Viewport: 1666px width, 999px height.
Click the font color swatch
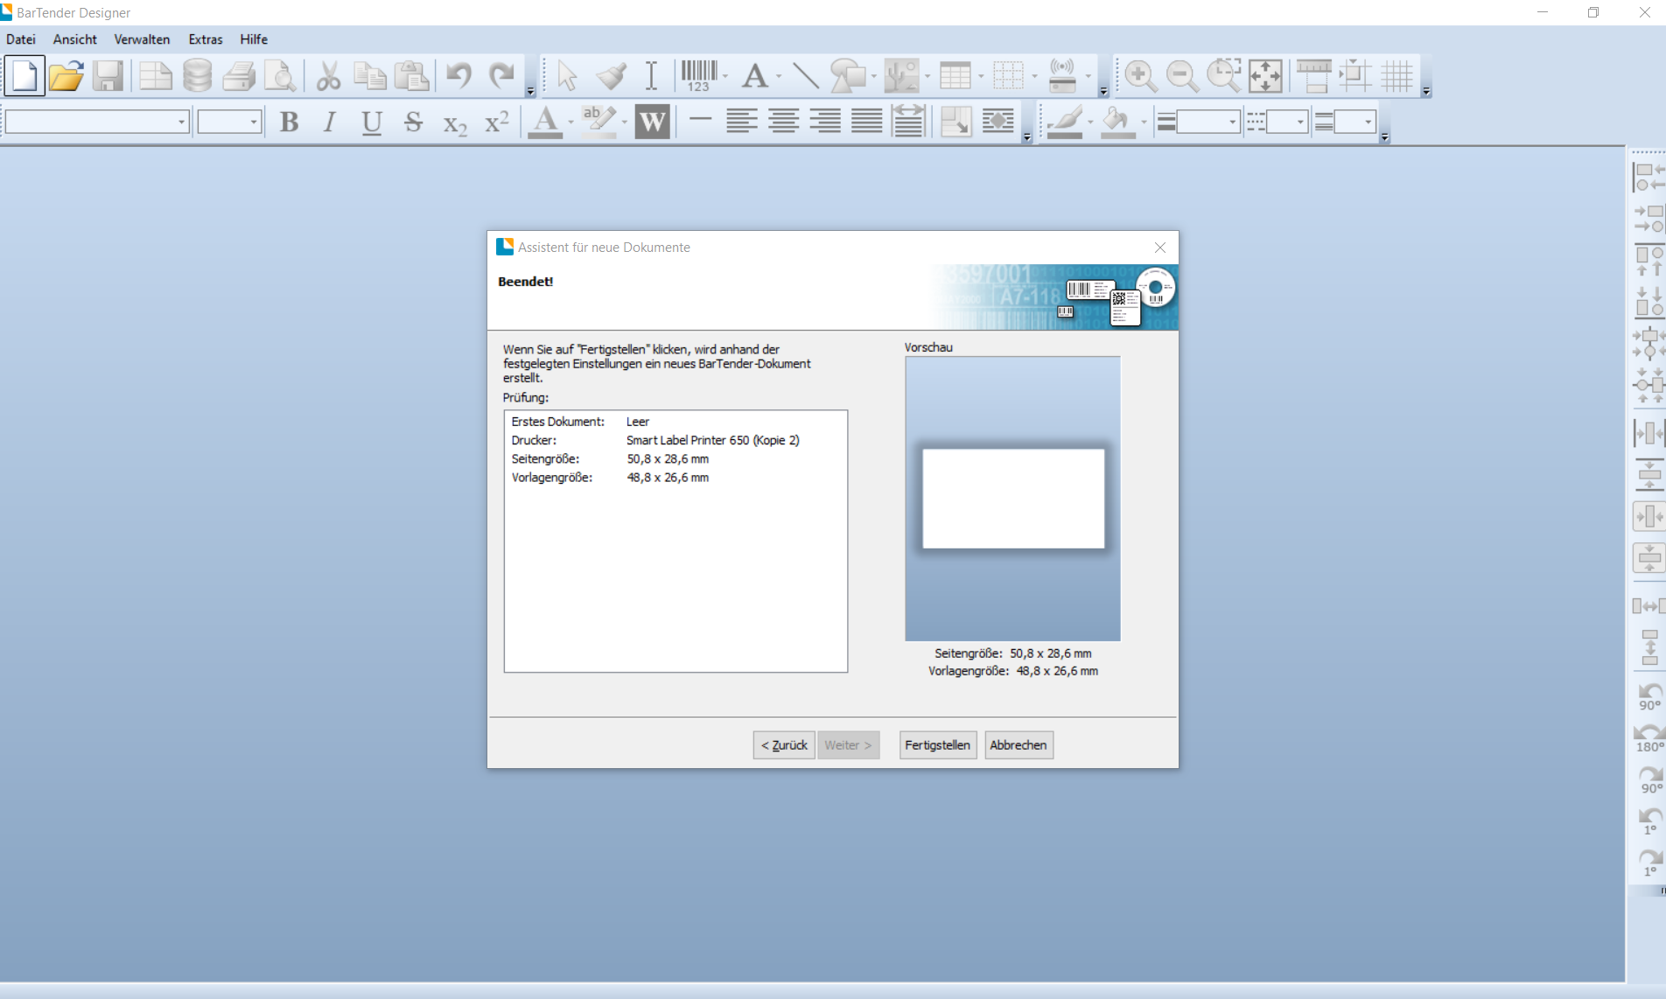coord(545,122)
